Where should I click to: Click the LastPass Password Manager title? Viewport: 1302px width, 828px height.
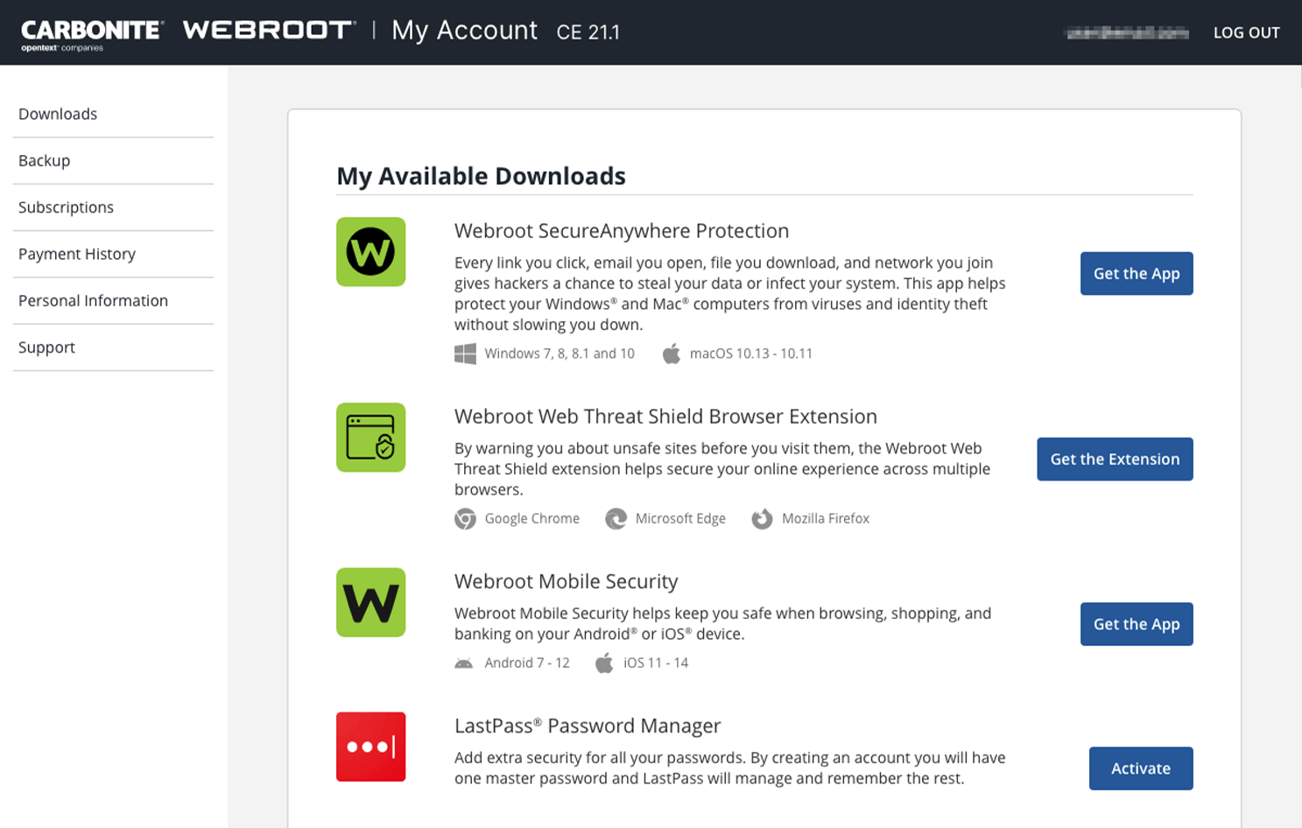[x=588, y=726]
